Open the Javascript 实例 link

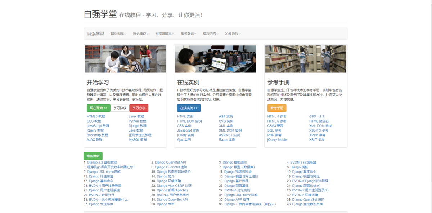coord(188,130)
